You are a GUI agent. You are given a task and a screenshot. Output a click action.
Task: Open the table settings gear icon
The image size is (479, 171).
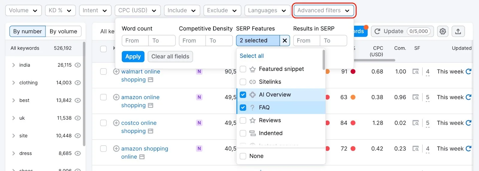442,31
